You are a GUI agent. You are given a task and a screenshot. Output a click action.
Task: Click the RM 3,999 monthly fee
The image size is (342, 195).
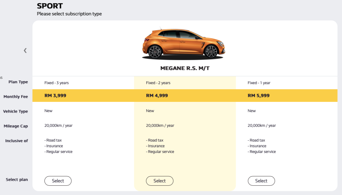(x=55, y=95)
